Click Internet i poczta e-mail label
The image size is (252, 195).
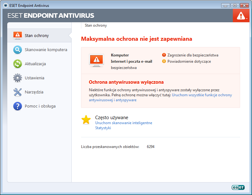click(131, 61)
